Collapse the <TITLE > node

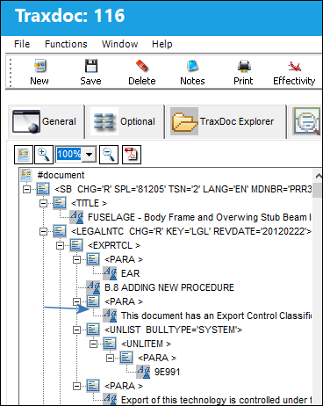coord(43,203)
